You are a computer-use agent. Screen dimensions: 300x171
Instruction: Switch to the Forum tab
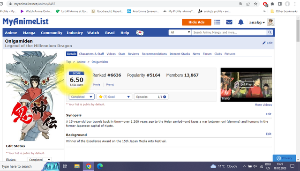pyautogui.click(x=207, y=54)
